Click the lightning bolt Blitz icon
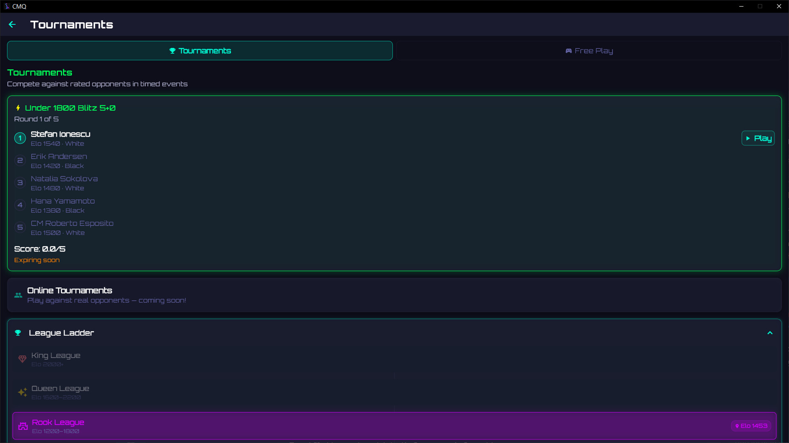789x443 pixels. (18, 108)
